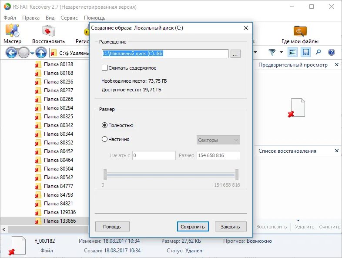This screenshot has width=342, height=258.
Task: Expand the filter dropdown arrow
Action: click(281, 52)
